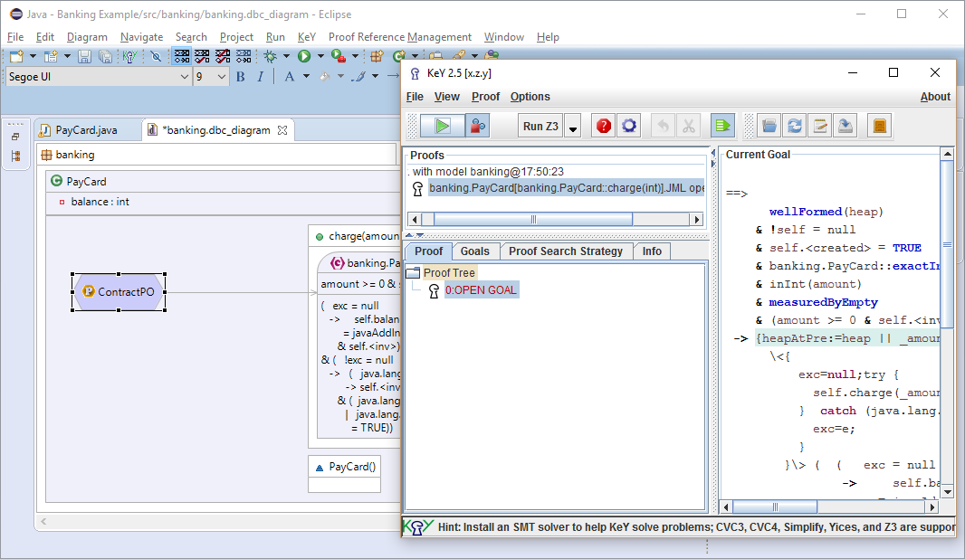Click the fill color paint bucket icon

[324, 77]
